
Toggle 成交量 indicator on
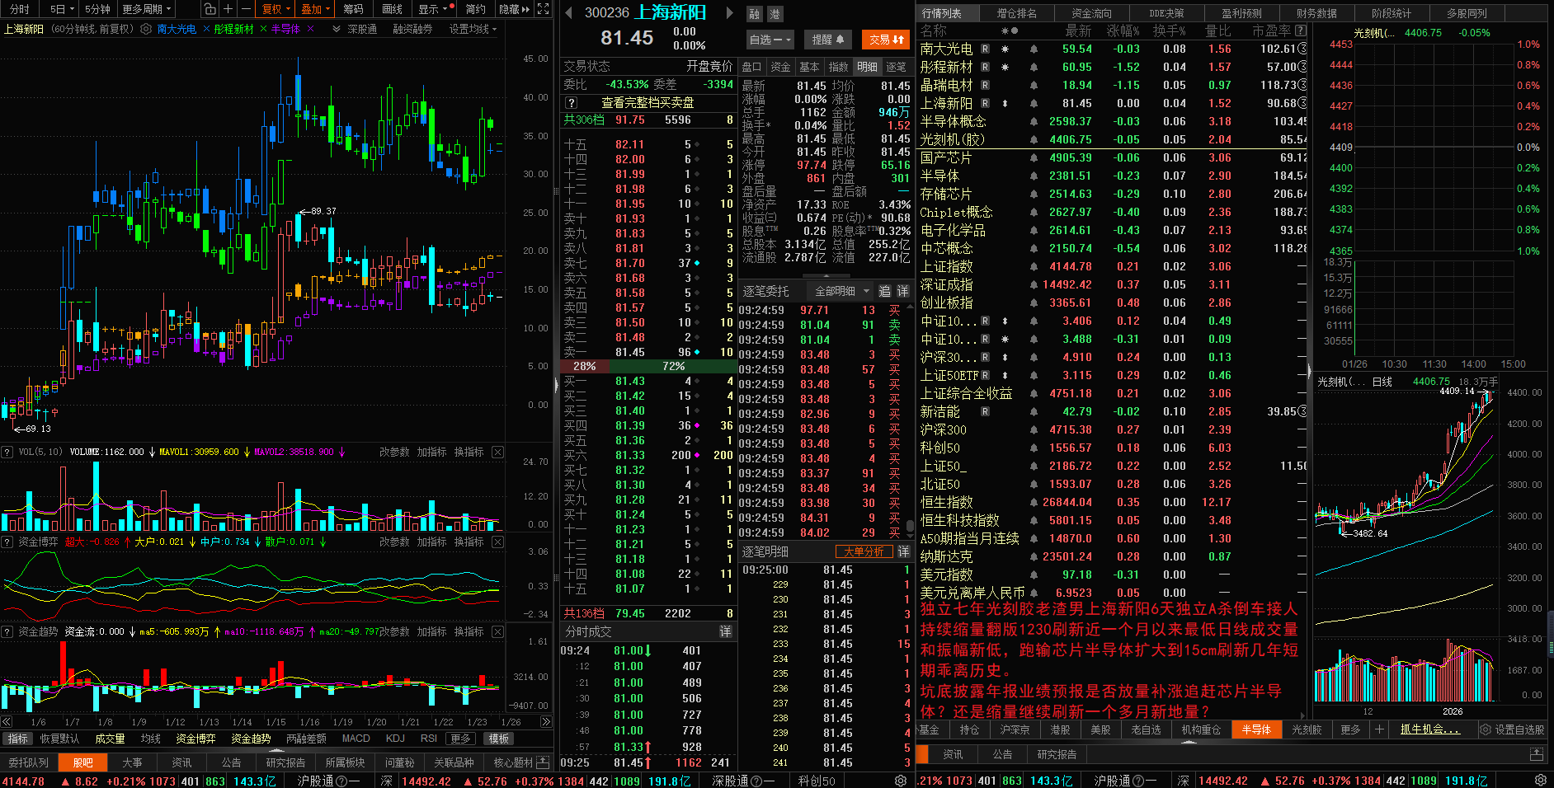tap(110, 739)
